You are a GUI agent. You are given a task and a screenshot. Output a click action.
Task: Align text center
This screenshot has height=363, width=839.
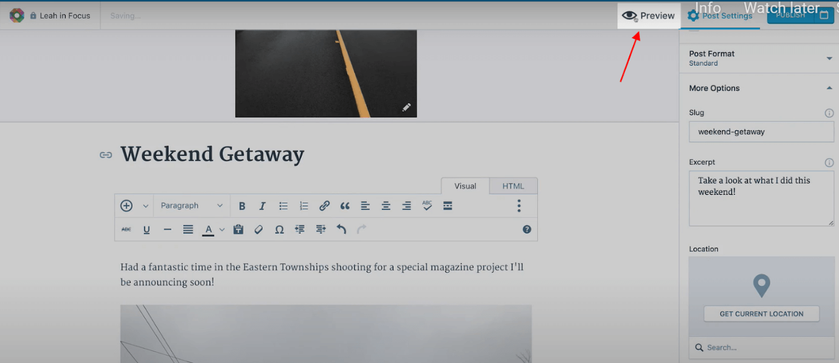tap(386, 206)
